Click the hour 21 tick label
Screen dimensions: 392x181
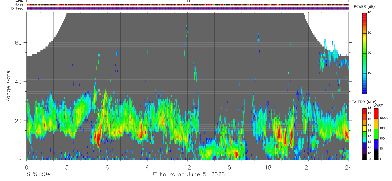coord(308,167)
